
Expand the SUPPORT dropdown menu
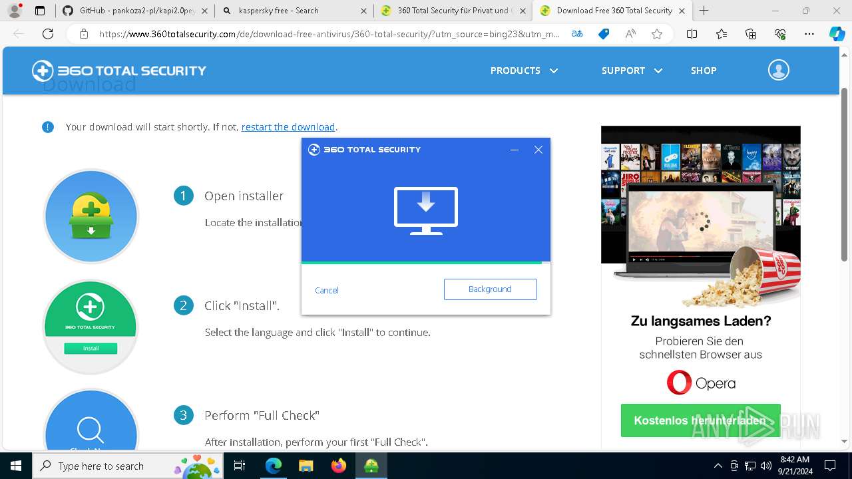tap(632, 71)
